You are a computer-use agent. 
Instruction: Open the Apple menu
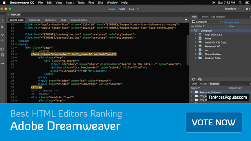coord(4,2)
